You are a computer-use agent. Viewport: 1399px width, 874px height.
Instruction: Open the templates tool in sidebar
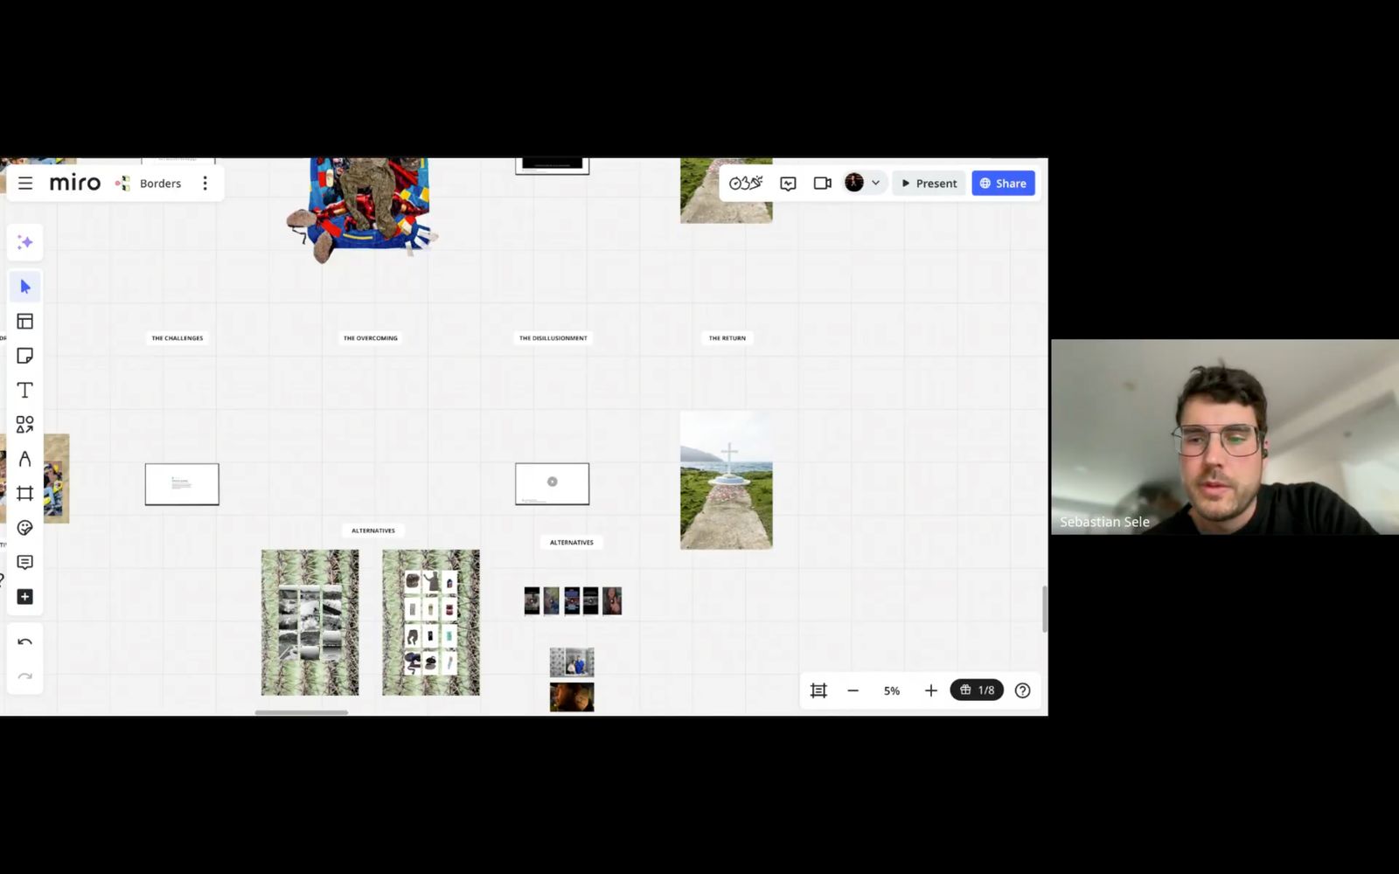pos(24,322)
